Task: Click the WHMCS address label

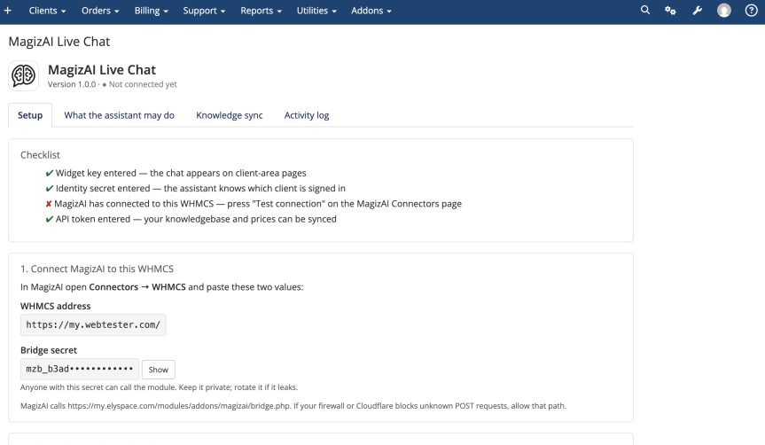Action: (56, 306)
